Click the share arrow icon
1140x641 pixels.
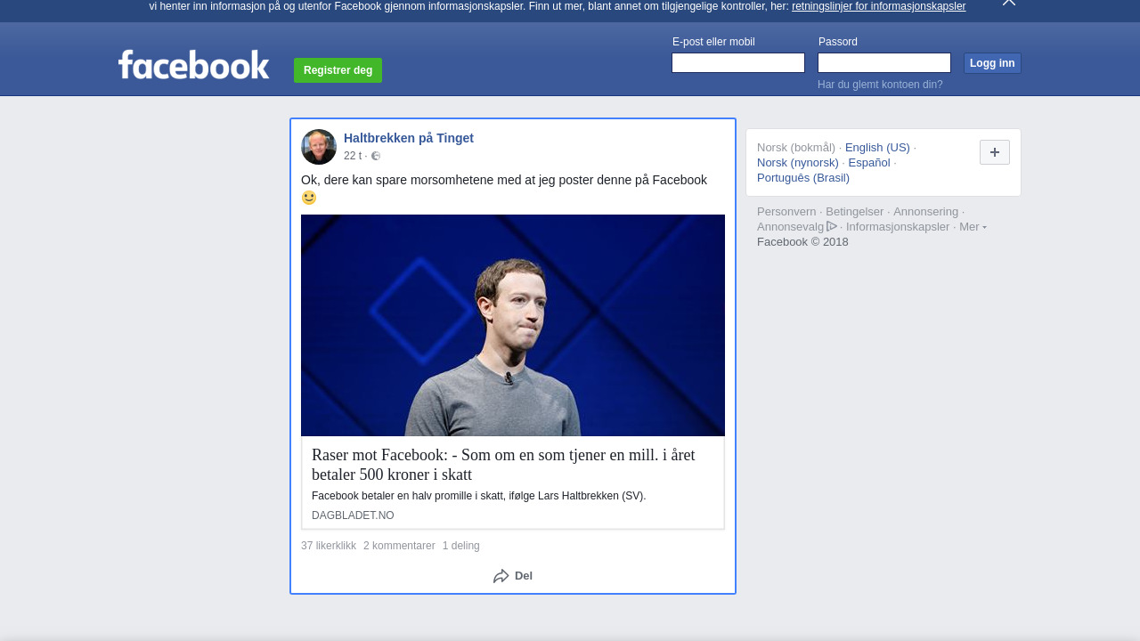coord(501,576)
